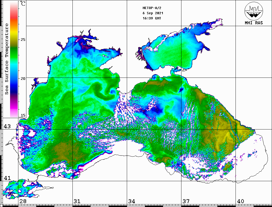Viewport: 272px width, 207px height.
Task: Click the MHI RAS logo emblem
Action: click(254, 11)
